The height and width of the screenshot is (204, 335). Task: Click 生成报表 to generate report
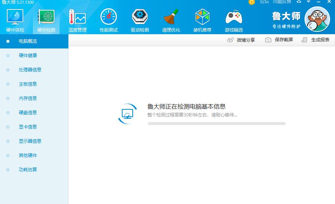(320, 40)
